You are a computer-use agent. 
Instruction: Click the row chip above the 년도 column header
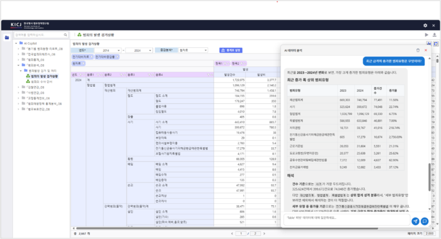click(x=79, y=64)
